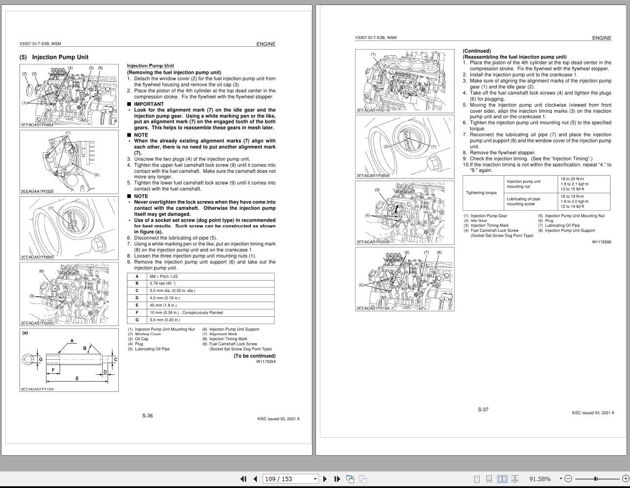Go to the previous page
The width and height of the screenshot is (630, 488).
click(254, 479)
